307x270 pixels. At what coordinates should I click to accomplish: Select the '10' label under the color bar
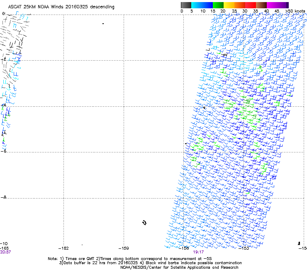click(203, 11)
